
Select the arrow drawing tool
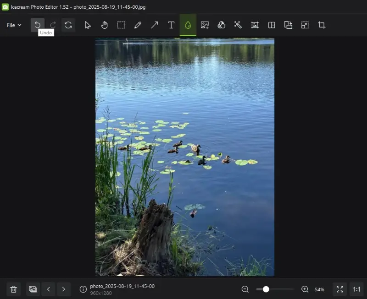[x=155, y=25]
